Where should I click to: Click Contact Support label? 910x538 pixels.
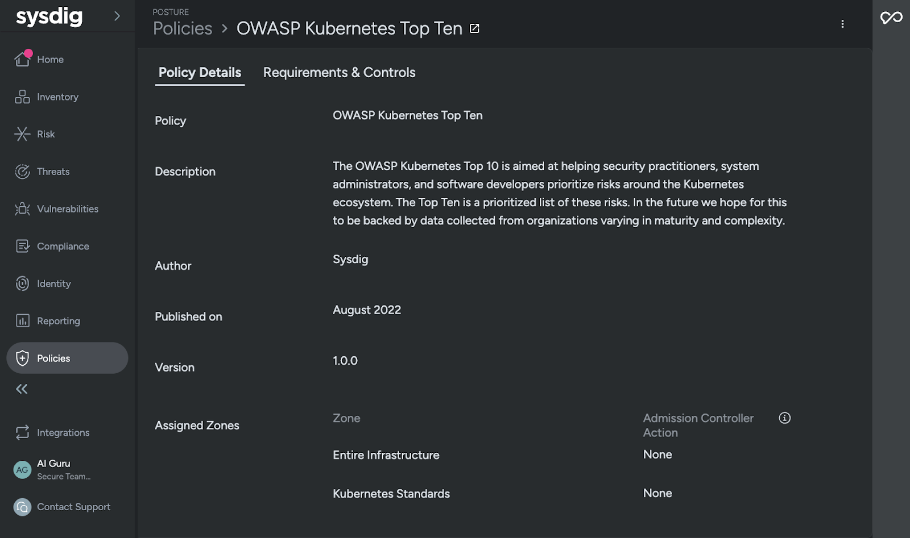click(73, 507)
